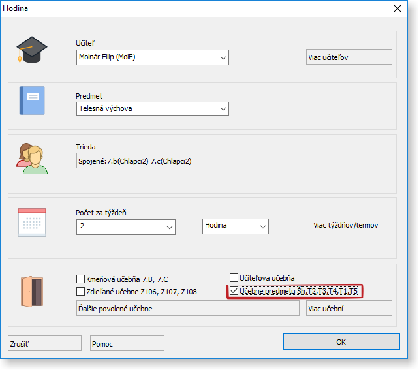Open help via the Pomoc button
Viewport: 419px width, 370px height.
[127, 344]
